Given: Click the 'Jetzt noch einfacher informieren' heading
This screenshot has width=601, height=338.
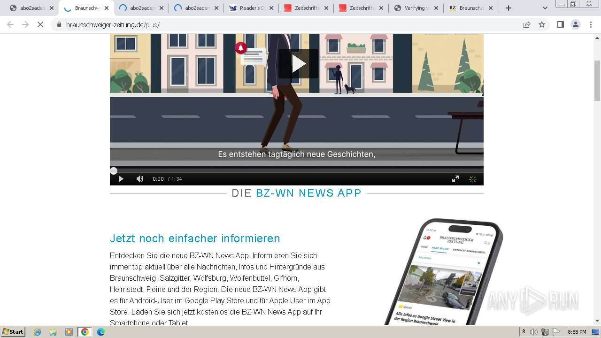Looking at the screenshot, I should pos(195,238).
